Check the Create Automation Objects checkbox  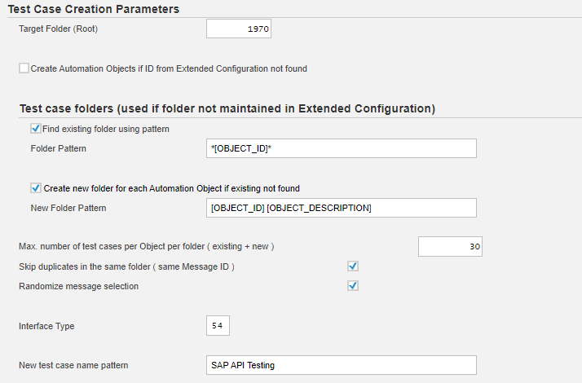pos(24,68)
